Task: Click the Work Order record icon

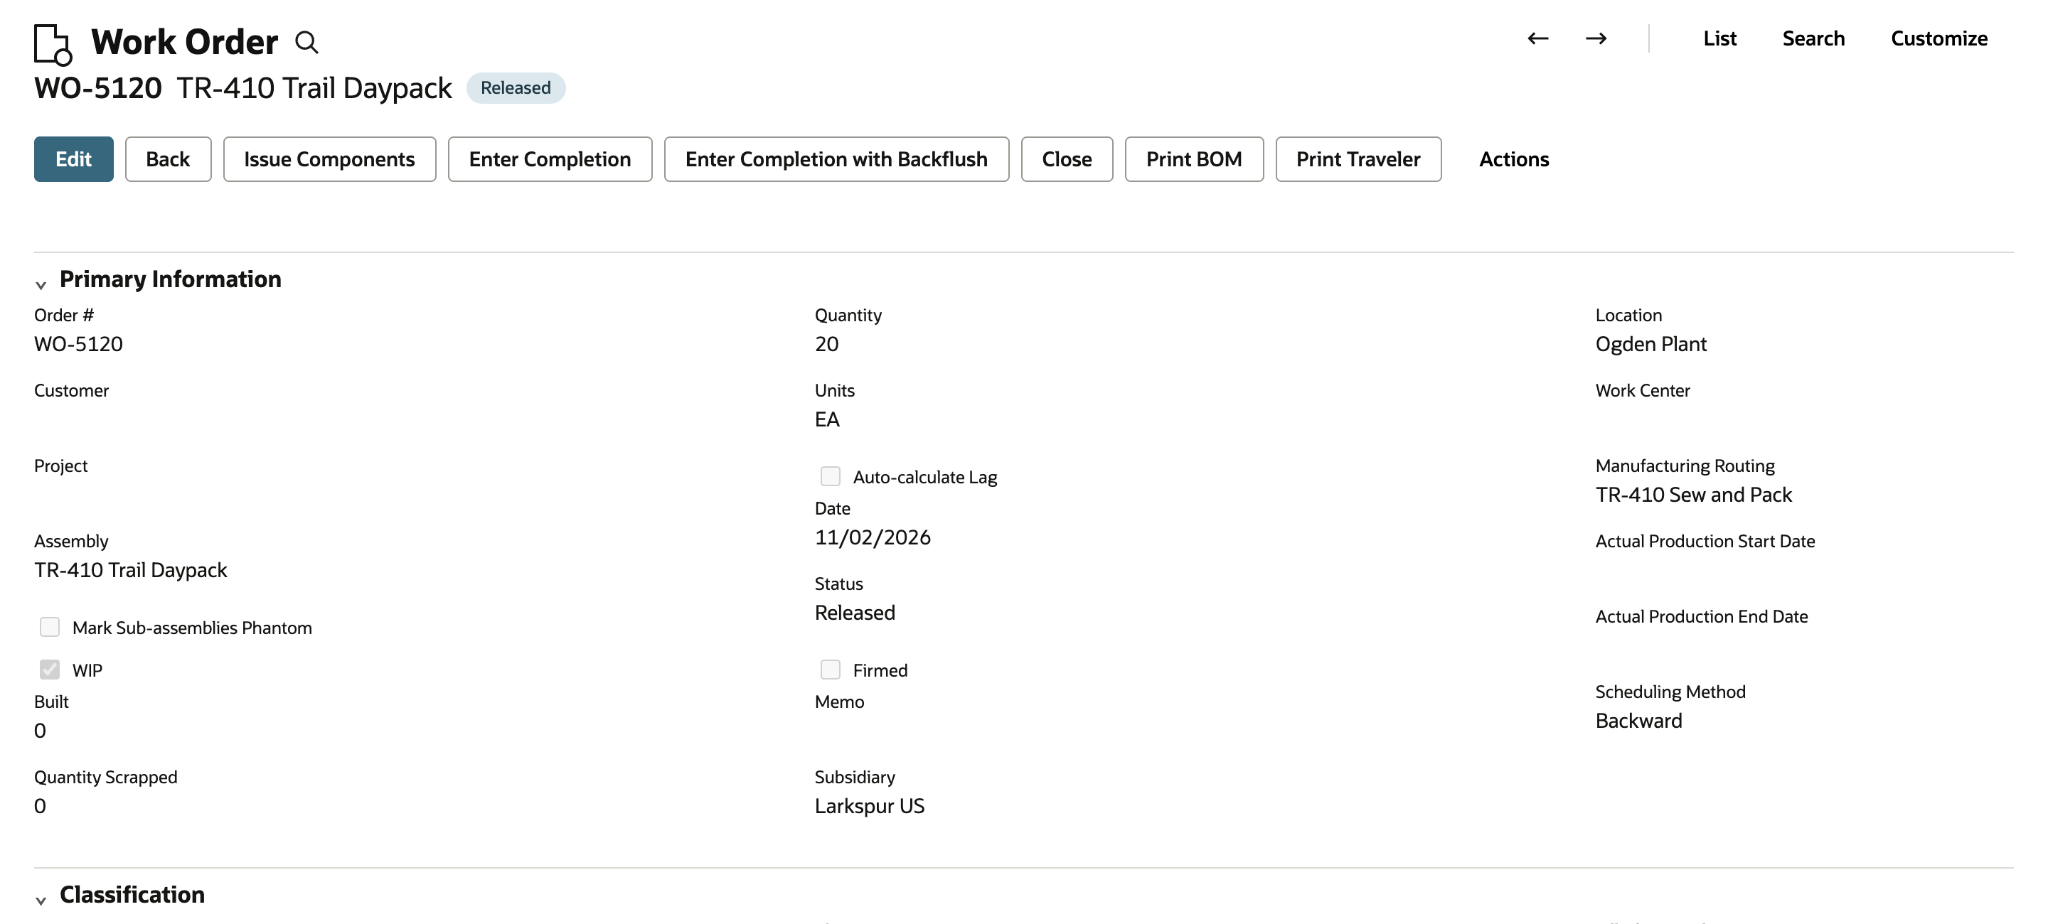Action: tap(53, 45)
